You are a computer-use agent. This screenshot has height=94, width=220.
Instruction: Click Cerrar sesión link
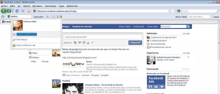pos(152,27)
